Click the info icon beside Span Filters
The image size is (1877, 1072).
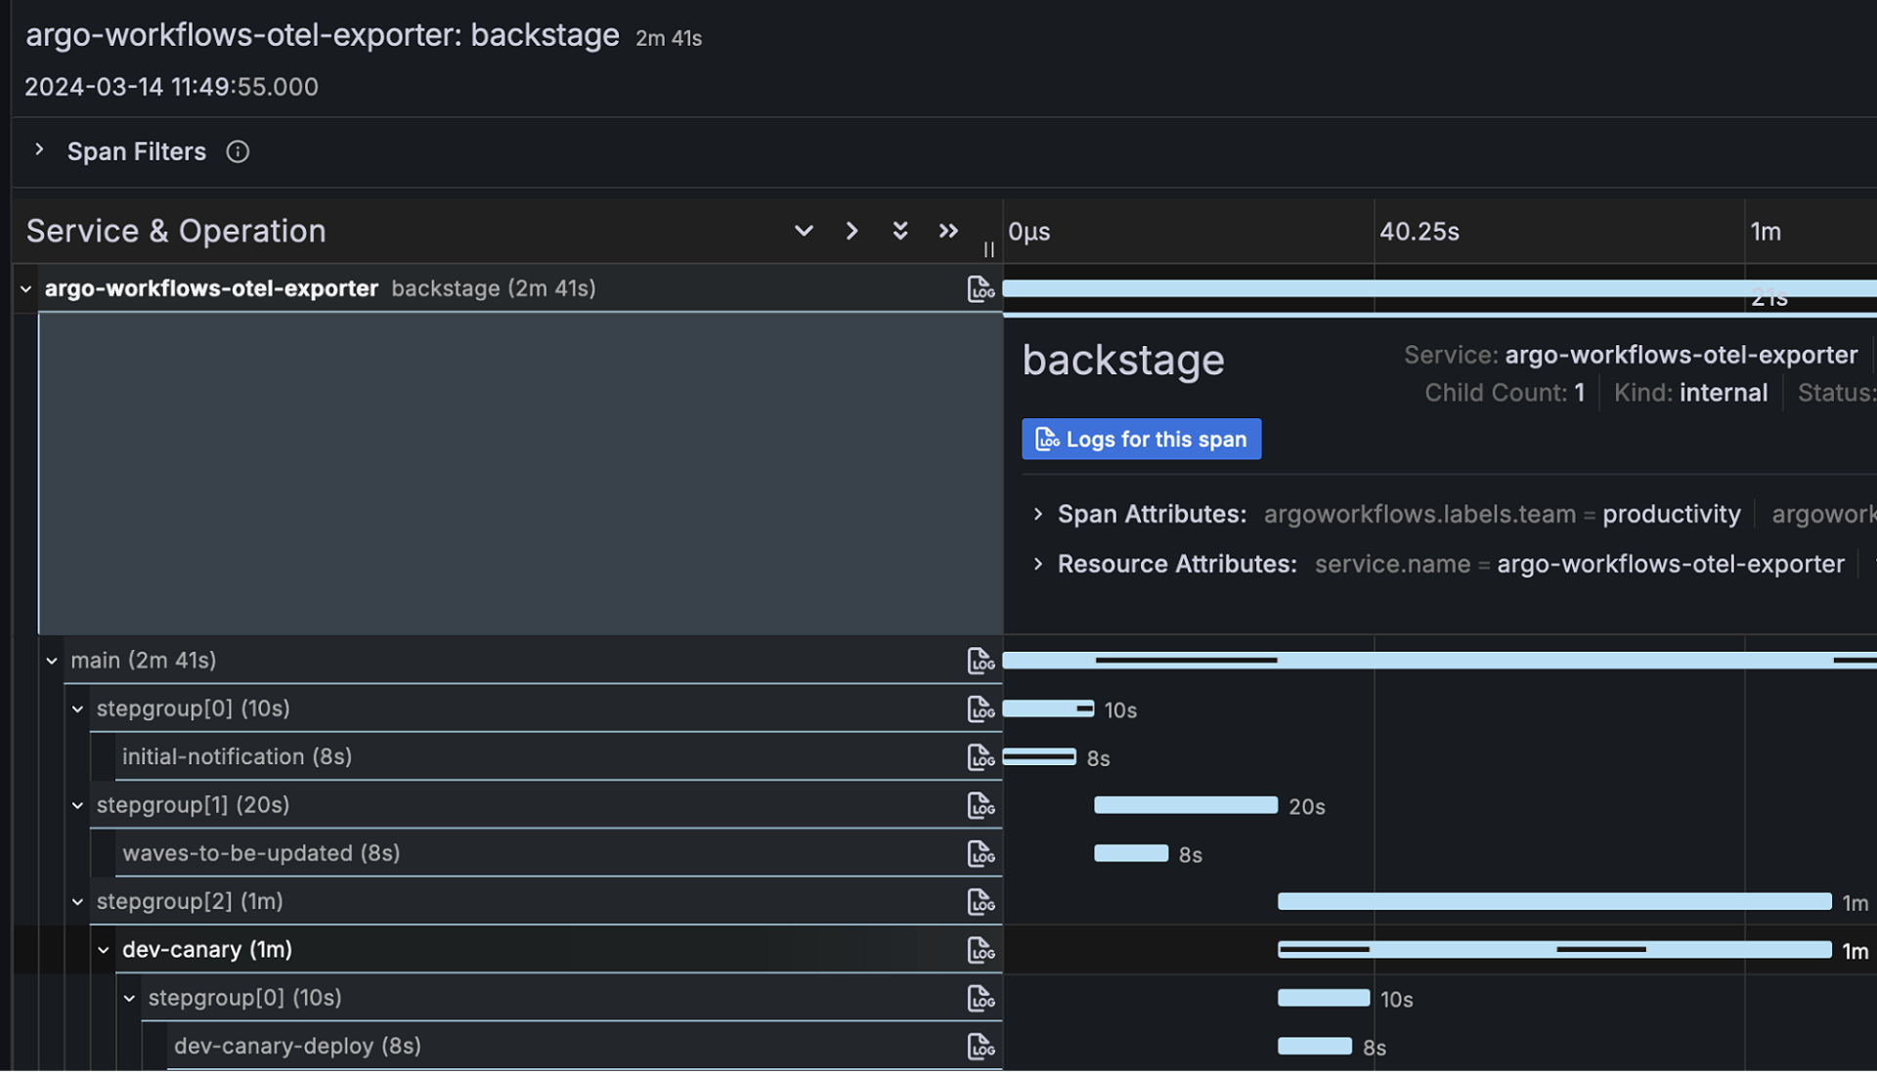(237, 151)
